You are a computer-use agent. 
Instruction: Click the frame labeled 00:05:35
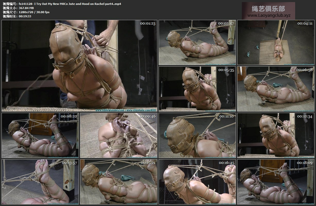(x=197, y=89)
